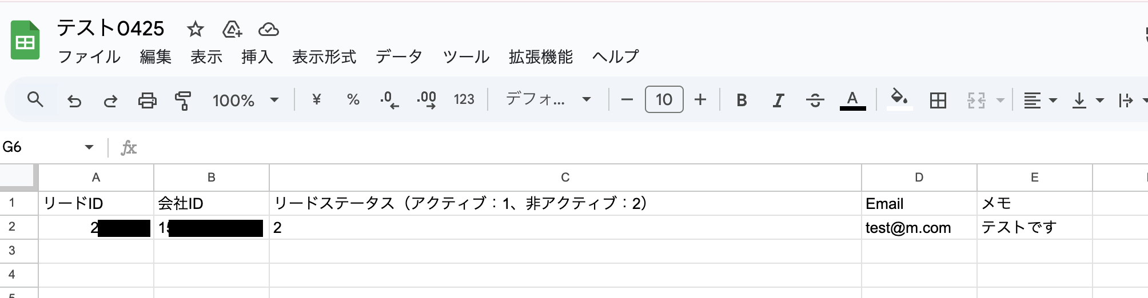Star the document テスト0425
Image resolution: width=1148 pixels, height=298 pixels.
(196, 29)
